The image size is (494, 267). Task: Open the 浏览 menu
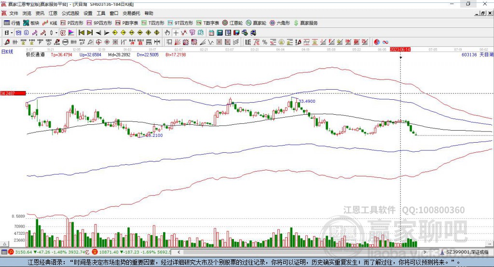tap(27, 13)
